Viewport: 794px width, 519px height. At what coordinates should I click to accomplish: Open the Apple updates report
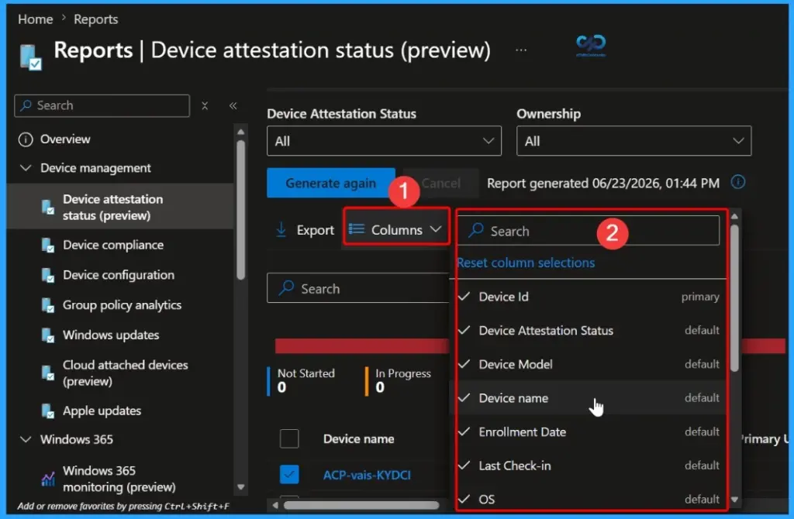(x=102, y=411)
